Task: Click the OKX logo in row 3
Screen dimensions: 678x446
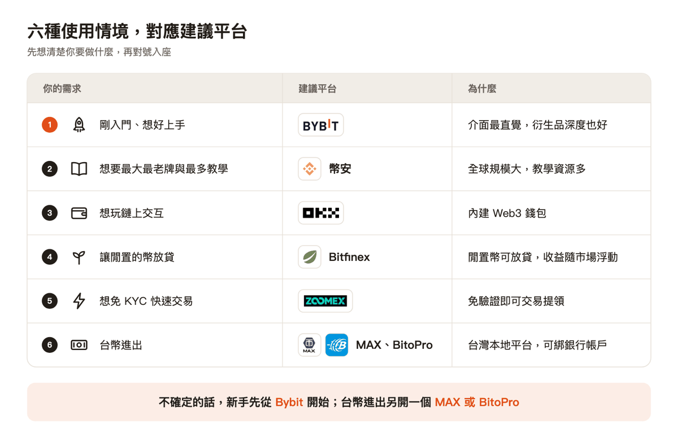Action: click(x=320, y=213)
